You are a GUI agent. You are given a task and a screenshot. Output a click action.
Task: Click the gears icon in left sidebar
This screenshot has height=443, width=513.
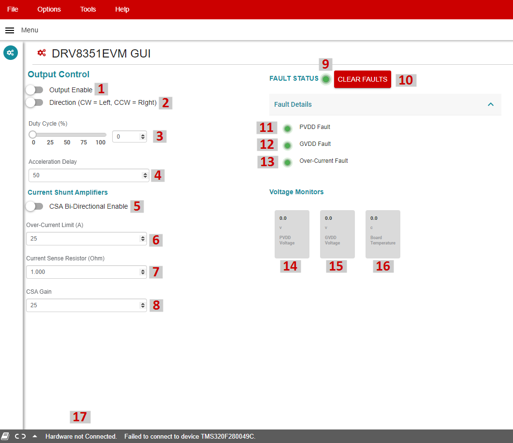pos(11,52)
